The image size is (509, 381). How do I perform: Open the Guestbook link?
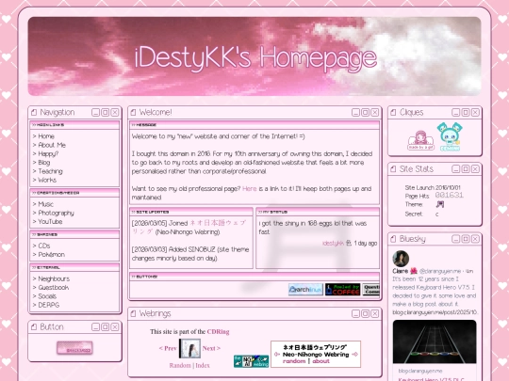pos(54,287)
